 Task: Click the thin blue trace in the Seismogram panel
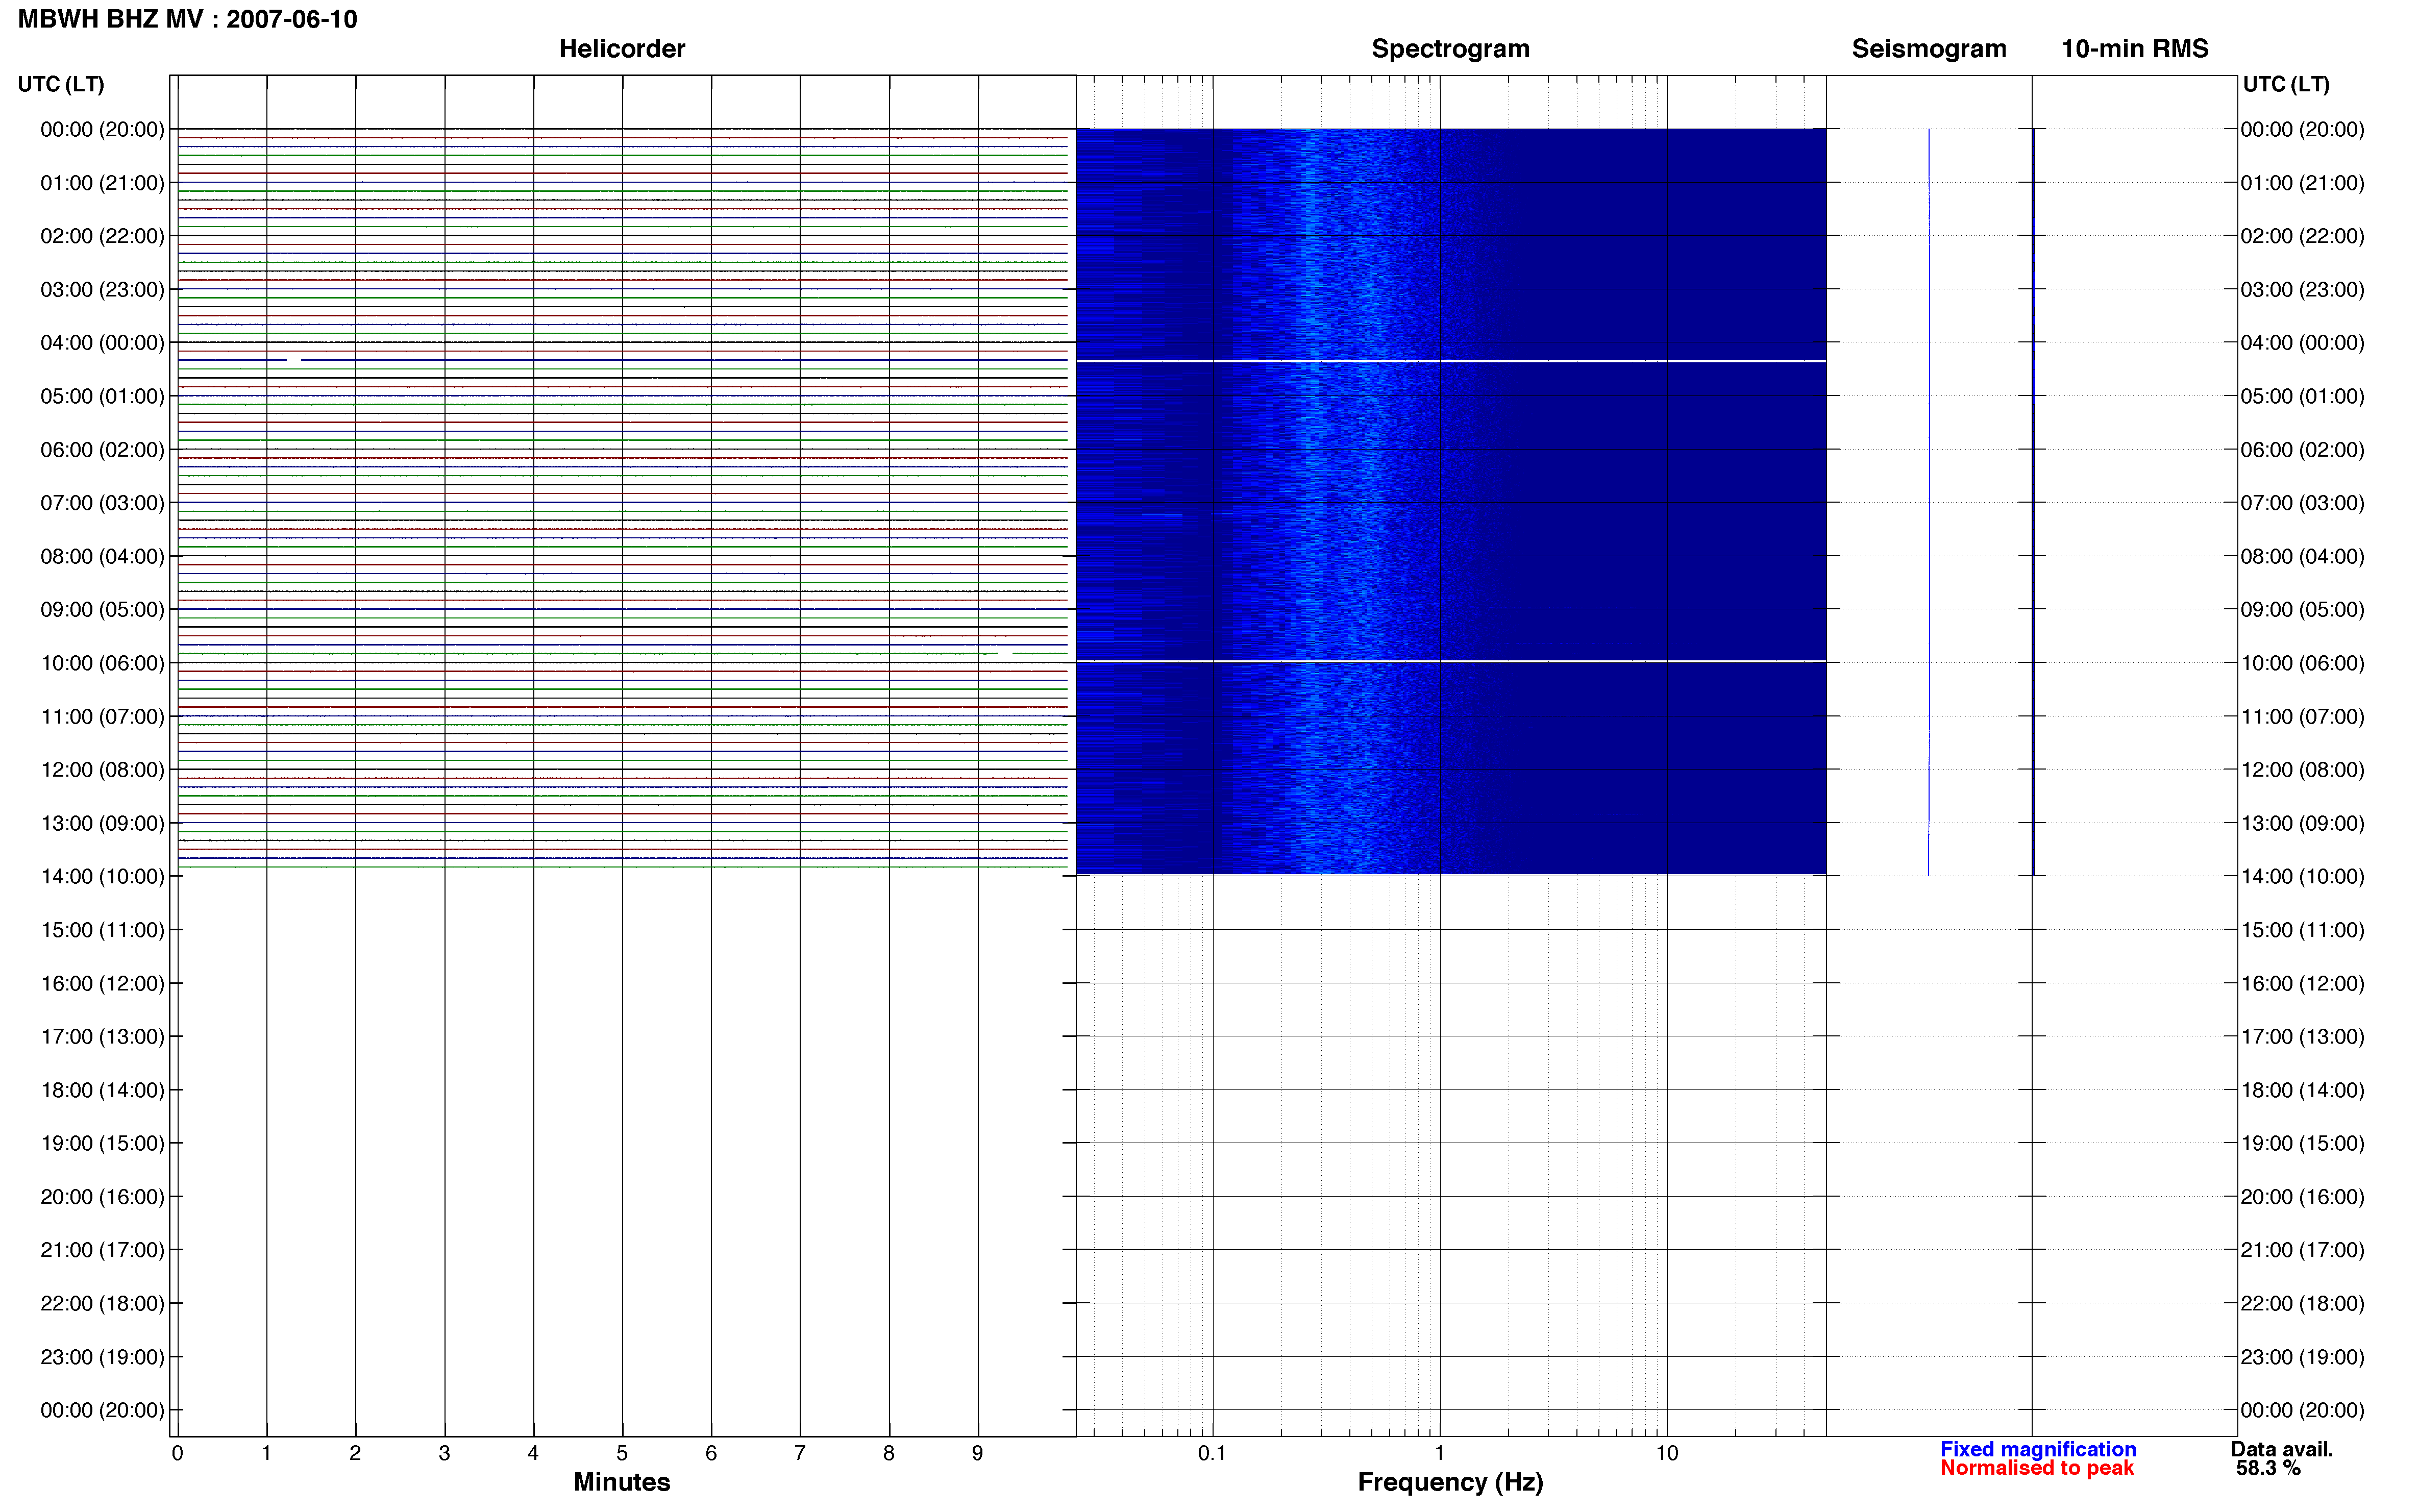[1928, 502]
